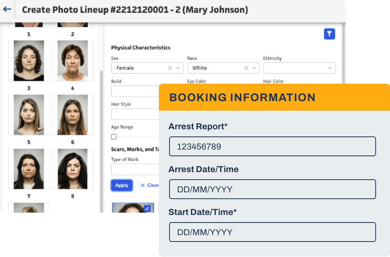Image resolution: width=390 pixels, height=257 pixels.
Task: Click the Start Date/Time field
Action: tap(272, 232)
